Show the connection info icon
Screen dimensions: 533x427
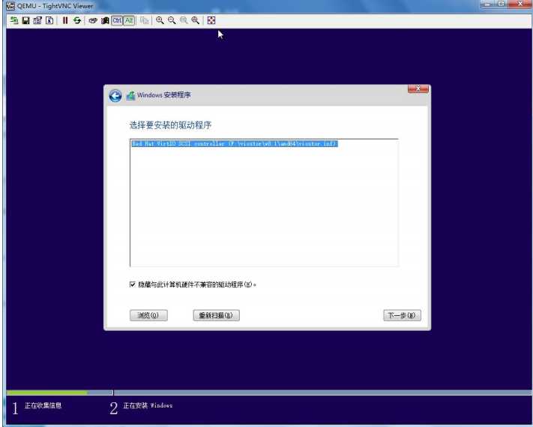point(49,20)
